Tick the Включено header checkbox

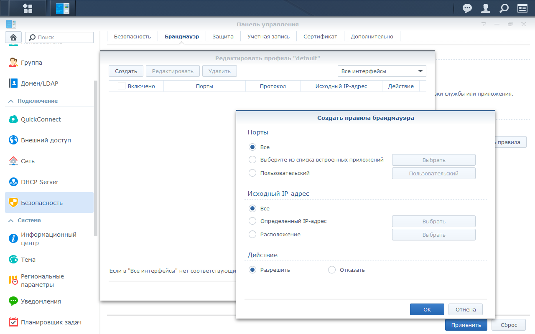click(x=122, y=86)
